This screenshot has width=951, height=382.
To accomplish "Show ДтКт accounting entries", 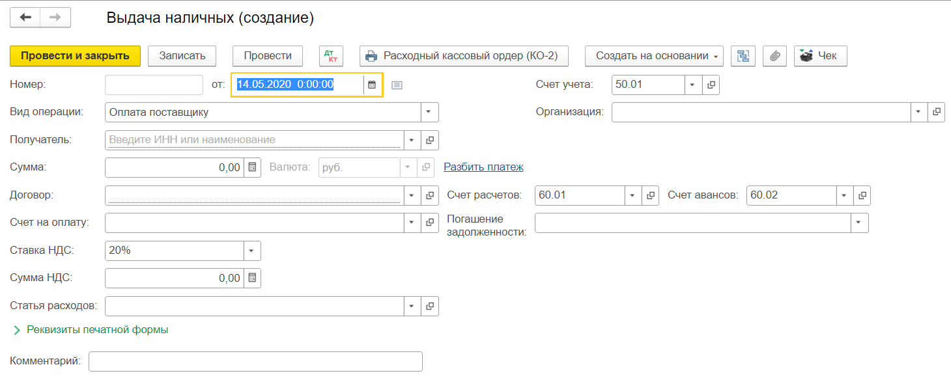I will [331, 56].
